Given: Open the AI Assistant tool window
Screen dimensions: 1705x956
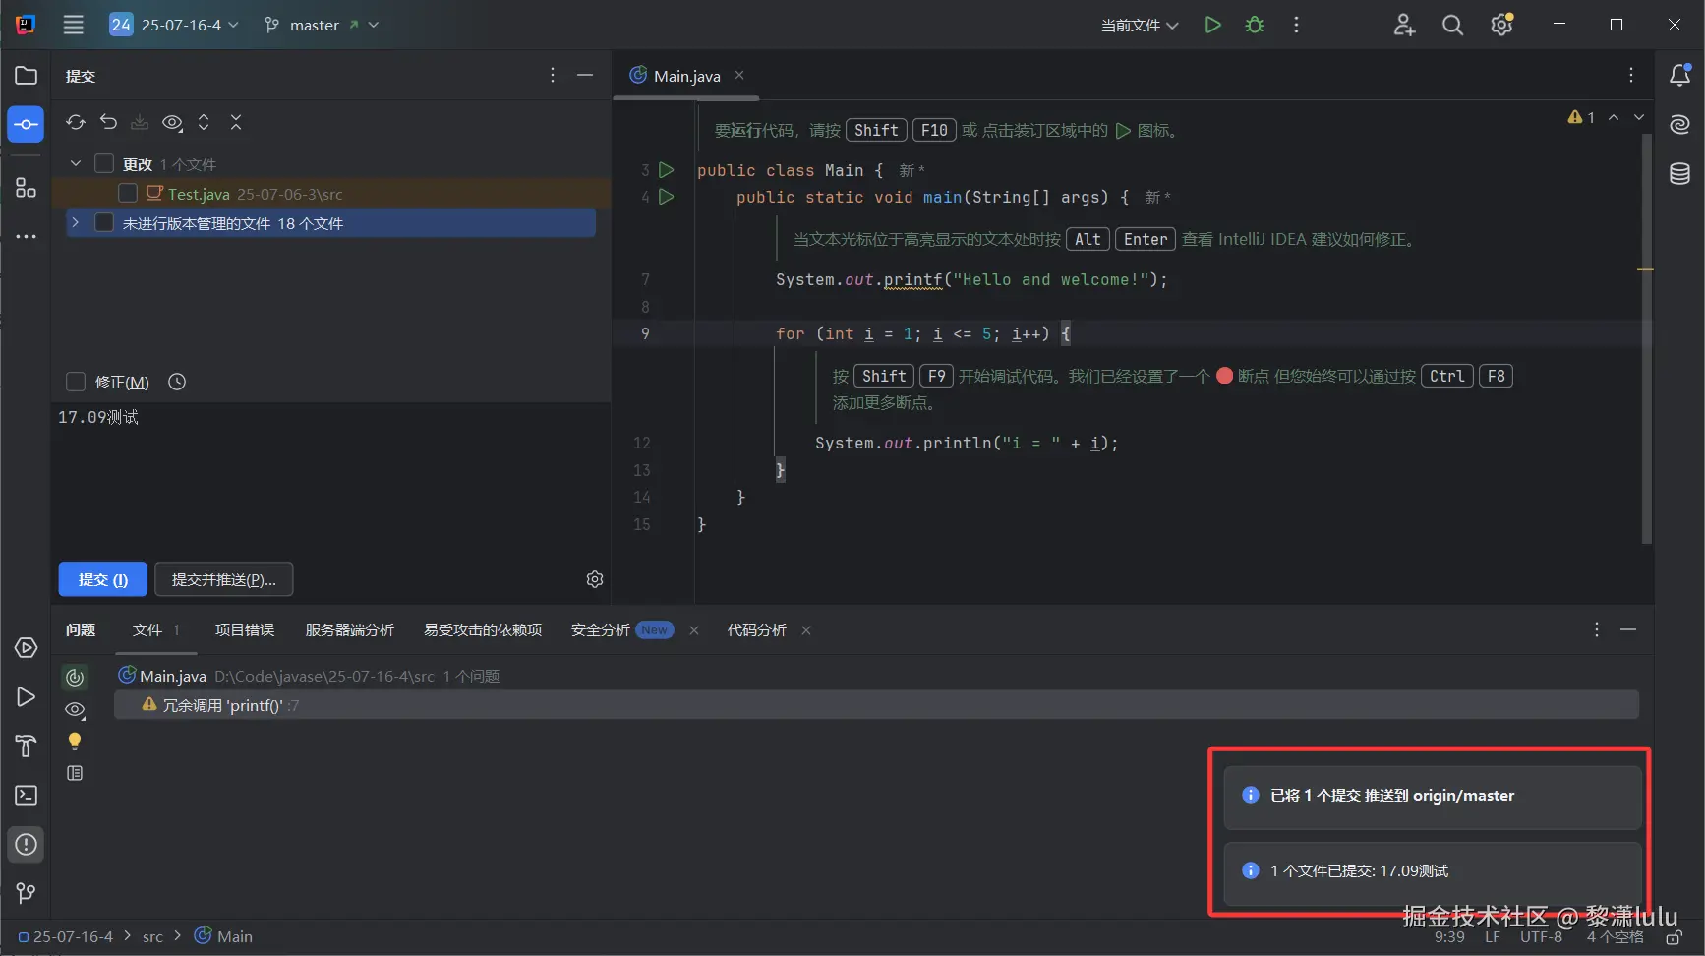Looking at the screenshot, I should click(1680, 124).
